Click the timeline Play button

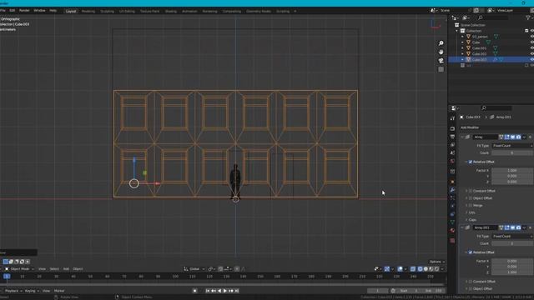(225, 291)
